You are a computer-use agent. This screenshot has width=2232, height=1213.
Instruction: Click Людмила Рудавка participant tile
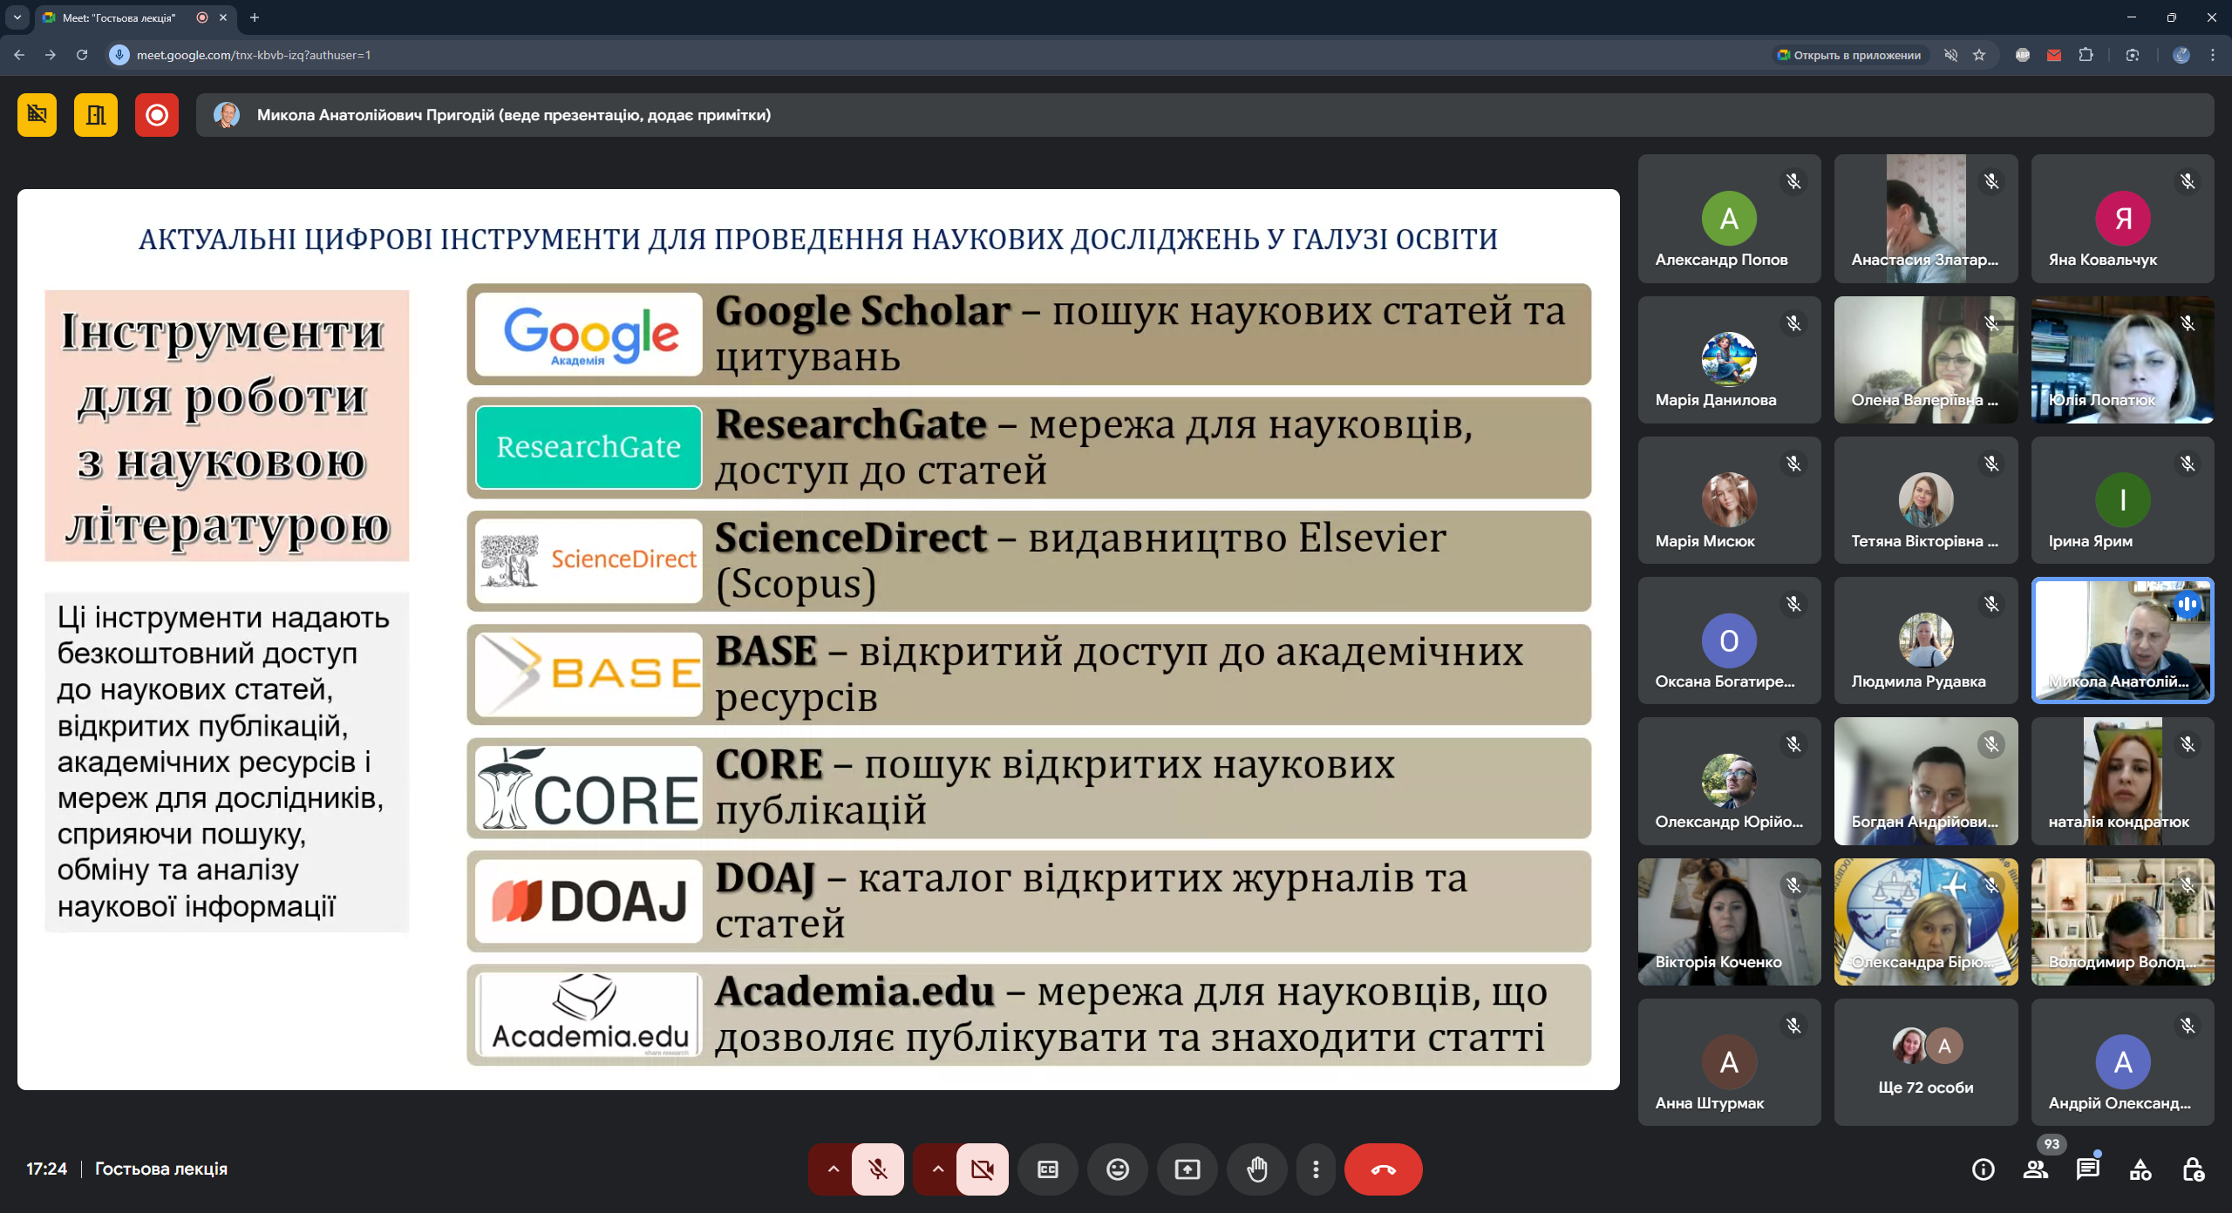coord(1926,640)
